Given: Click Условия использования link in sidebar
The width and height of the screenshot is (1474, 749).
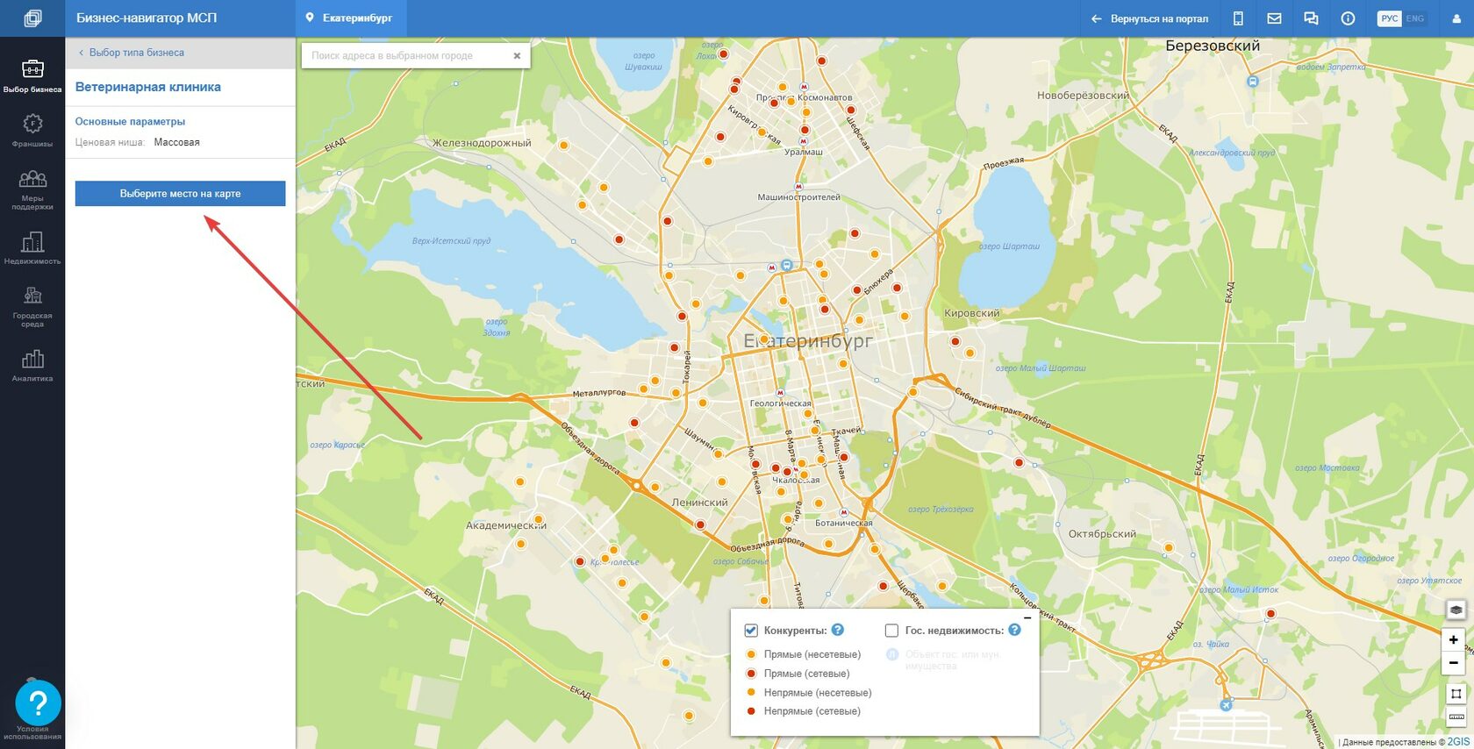Looking at the screenshot, I should tap(32, 732).
